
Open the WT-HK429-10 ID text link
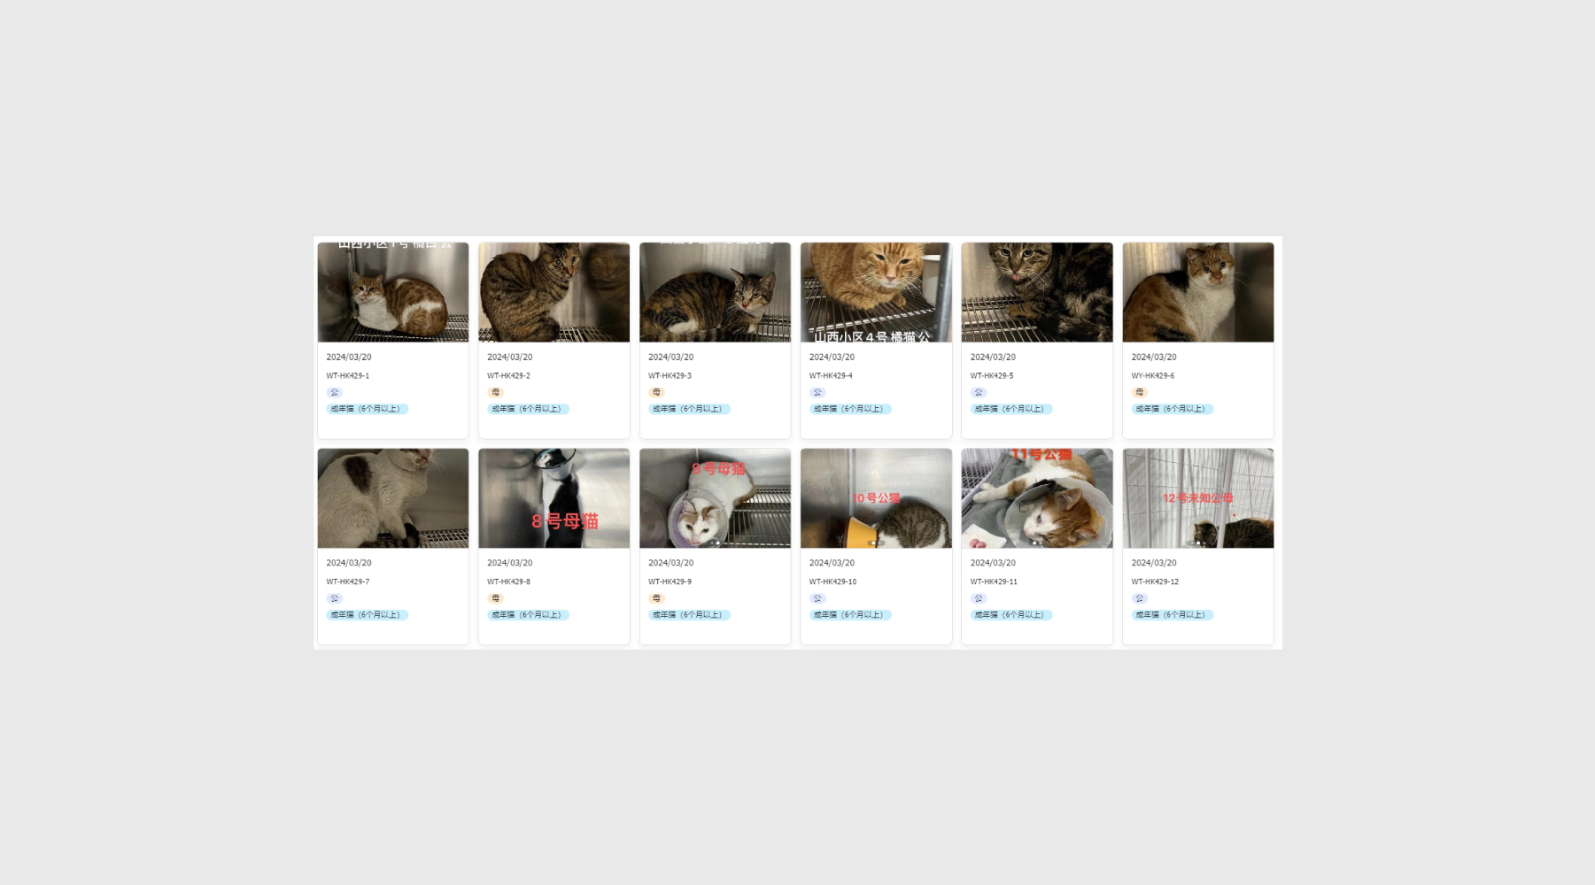coord(832,581)
